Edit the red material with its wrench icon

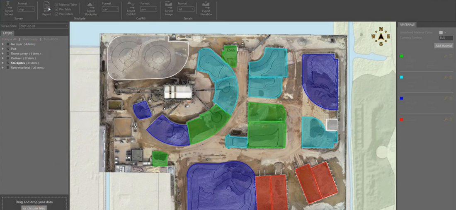click(x=445, y=119)
